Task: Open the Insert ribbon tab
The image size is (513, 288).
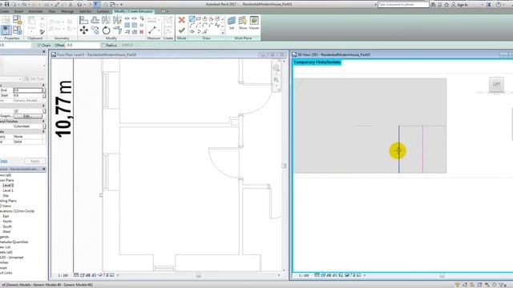Action: point(18,11)
